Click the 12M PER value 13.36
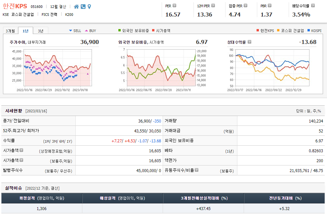The height and width of the screenshot is (216, 327). (x=205, y=15)
